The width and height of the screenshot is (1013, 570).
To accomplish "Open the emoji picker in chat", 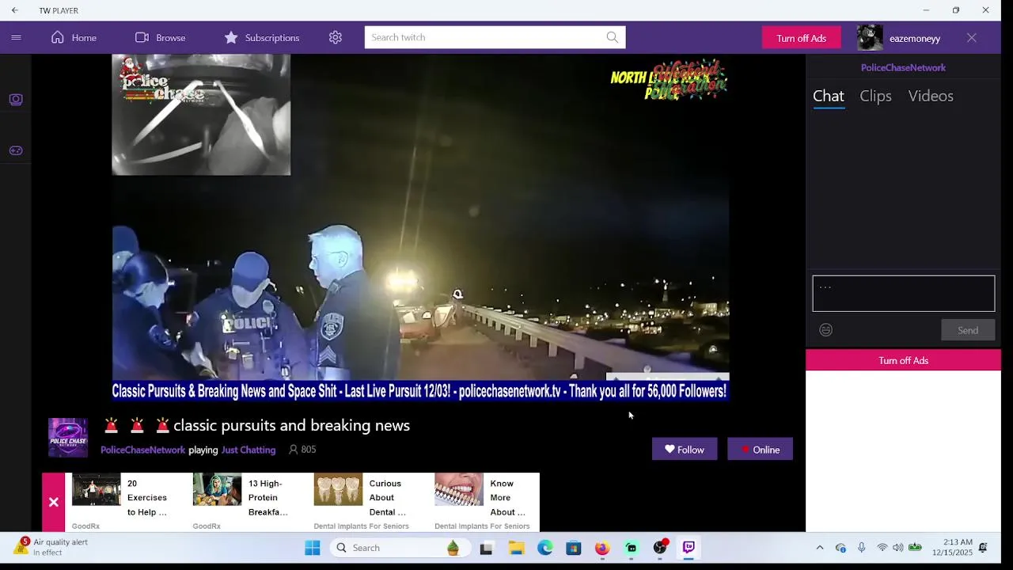I will pyautogui.click(x=825, y=330).
